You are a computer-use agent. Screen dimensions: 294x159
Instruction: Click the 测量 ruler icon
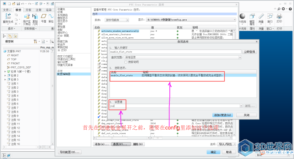point(261,16)
